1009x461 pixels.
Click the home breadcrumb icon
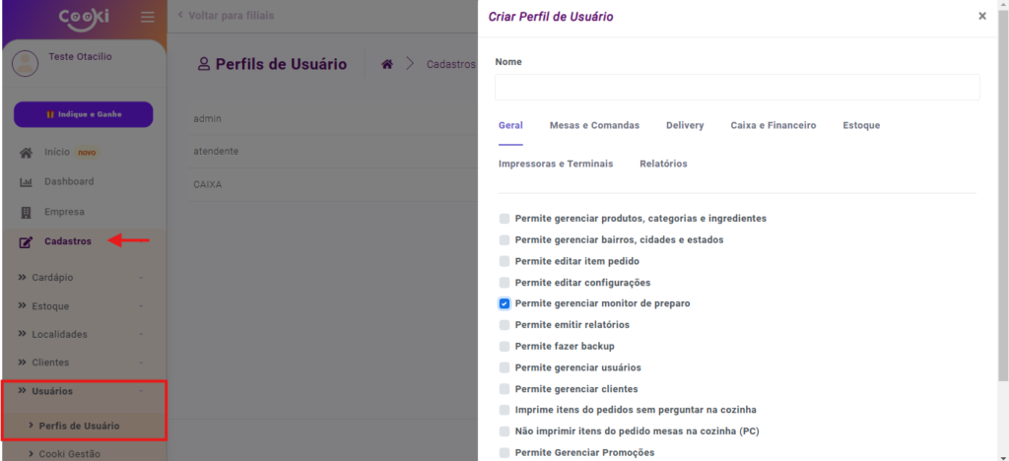click(x=387, y=64)
